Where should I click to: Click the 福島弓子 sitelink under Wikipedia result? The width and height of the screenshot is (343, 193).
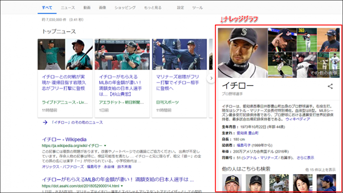coord(94,167)
